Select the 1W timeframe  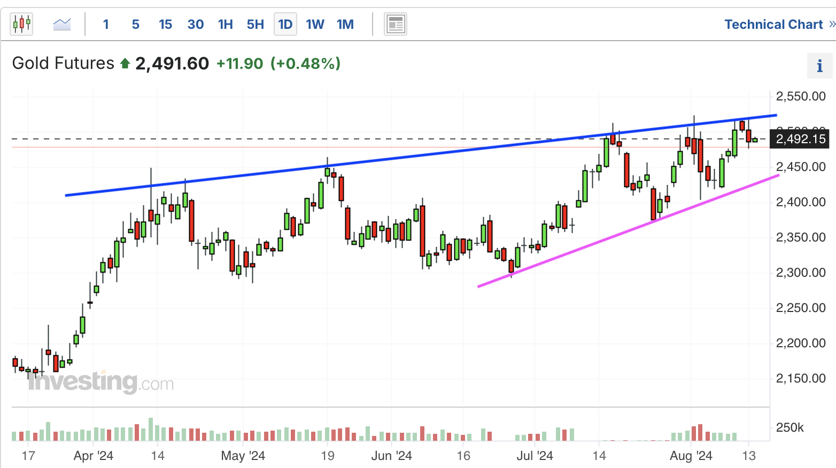[315, 25]
